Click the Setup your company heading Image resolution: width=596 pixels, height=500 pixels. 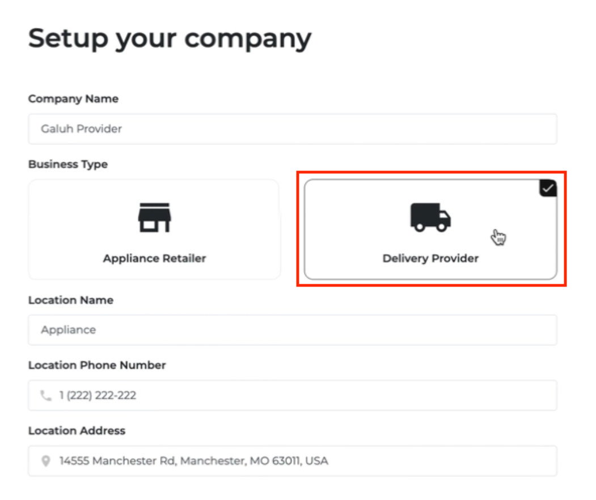pyautogui.click(x=170, y=39)
